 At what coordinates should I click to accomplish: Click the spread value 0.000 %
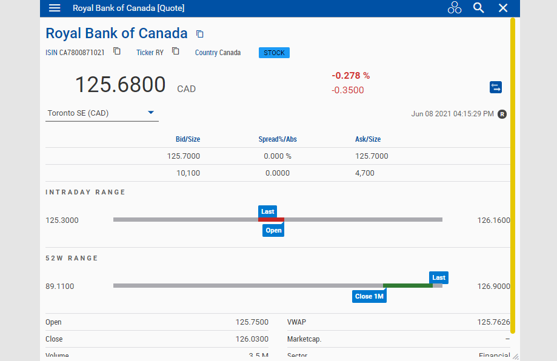tap(278, 156)
